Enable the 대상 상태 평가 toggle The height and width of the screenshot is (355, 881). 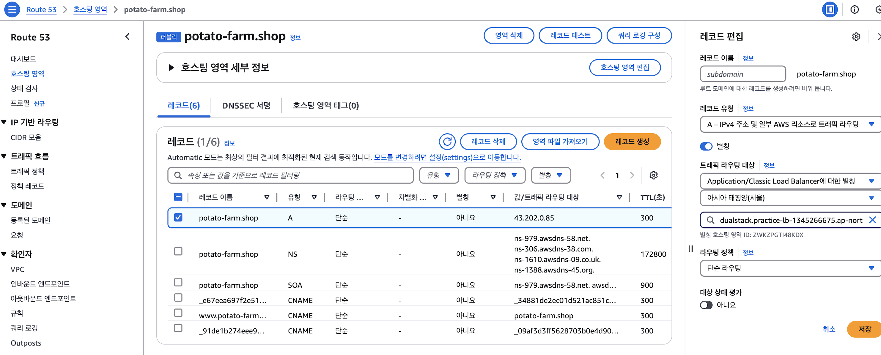706,305
